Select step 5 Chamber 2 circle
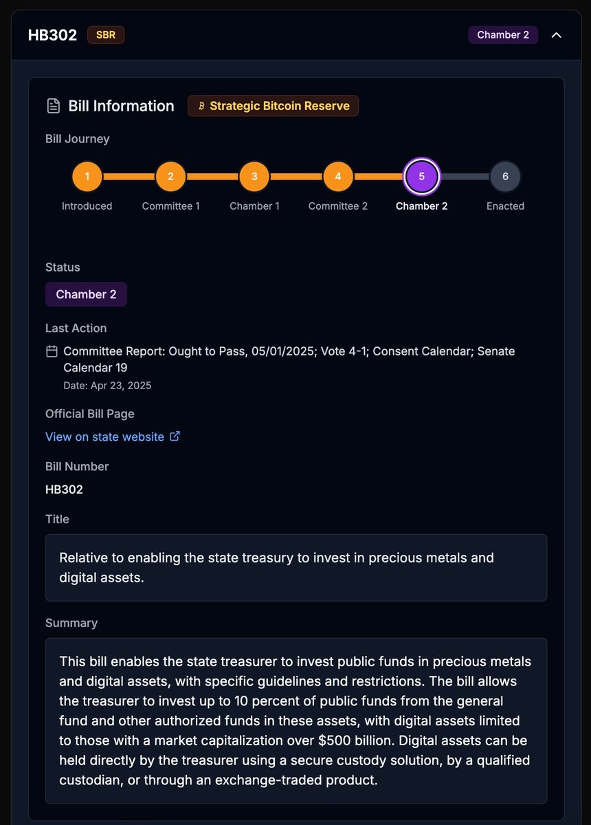591x825 pixels. point(421,177)
